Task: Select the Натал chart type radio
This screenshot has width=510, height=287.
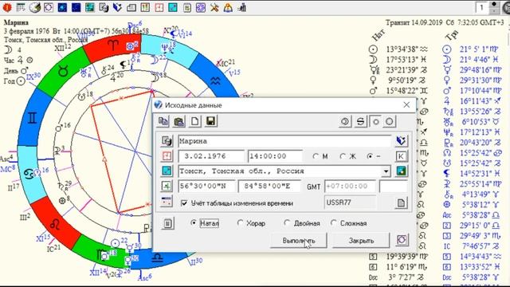Action: coord(194,223)
